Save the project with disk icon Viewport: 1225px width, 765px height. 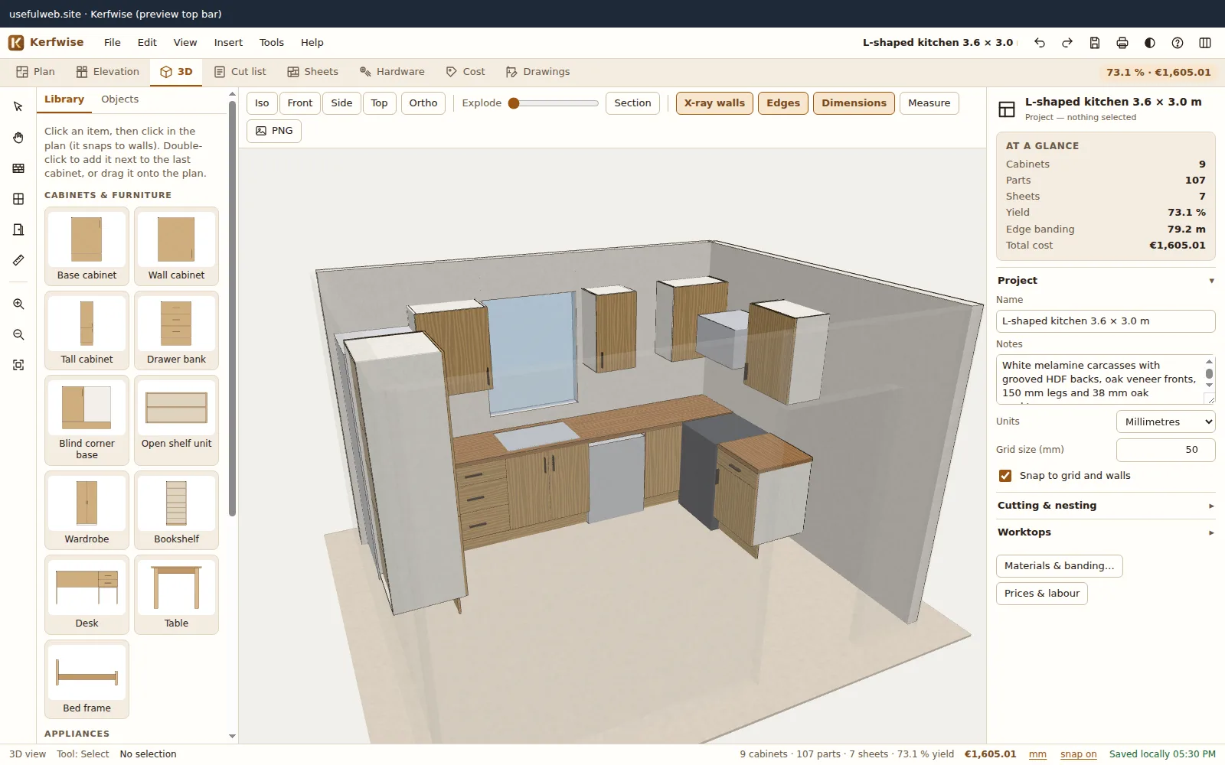tap(1095, 43)
